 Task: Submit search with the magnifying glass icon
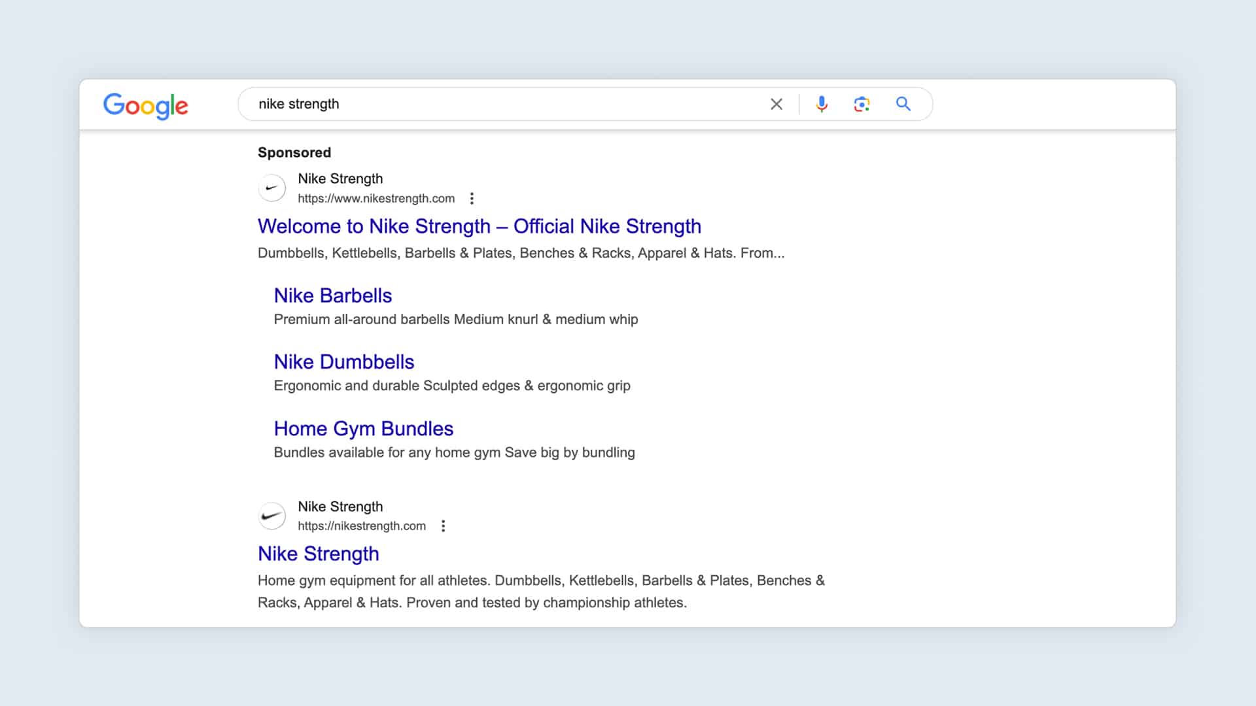[x=903, y=104]
